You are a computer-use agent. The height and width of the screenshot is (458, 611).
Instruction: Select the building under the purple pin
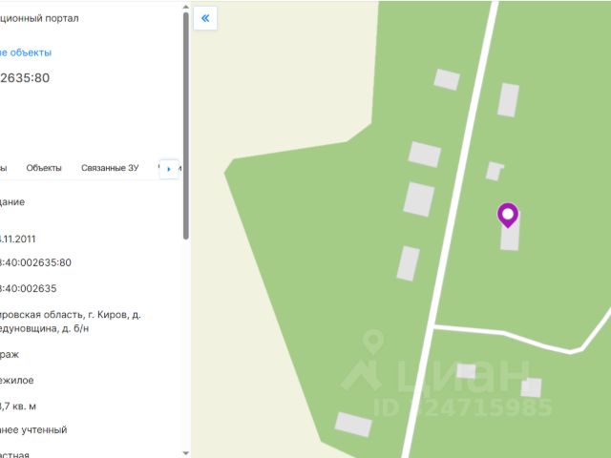[510, 238]
